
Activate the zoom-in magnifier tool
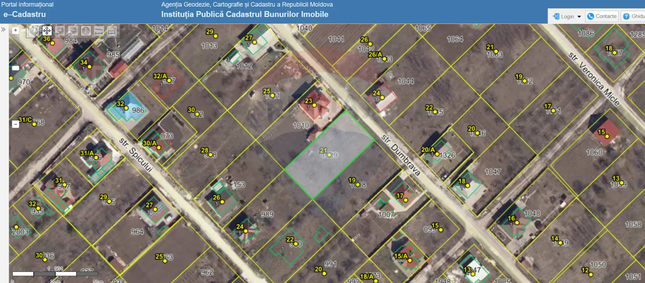pos(60,31)
